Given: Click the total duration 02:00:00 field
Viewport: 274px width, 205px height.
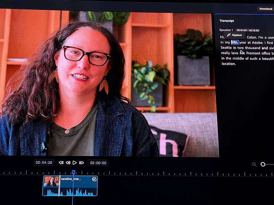Looking at the screenshot, I should (x=98, y=163).
